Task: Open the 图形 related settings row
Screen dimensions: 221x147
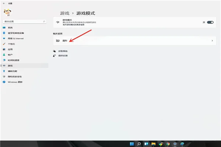Action: (x=134, y=41)
